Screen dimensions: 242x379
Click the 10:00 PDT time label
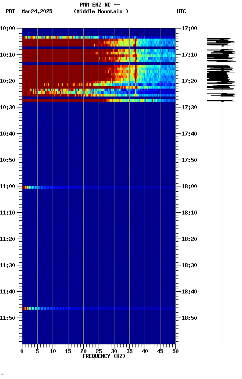point(7,29)
